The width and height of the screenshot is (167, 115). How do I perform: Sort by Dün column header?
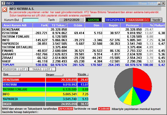pyautogui.click(x=94, y=25)
